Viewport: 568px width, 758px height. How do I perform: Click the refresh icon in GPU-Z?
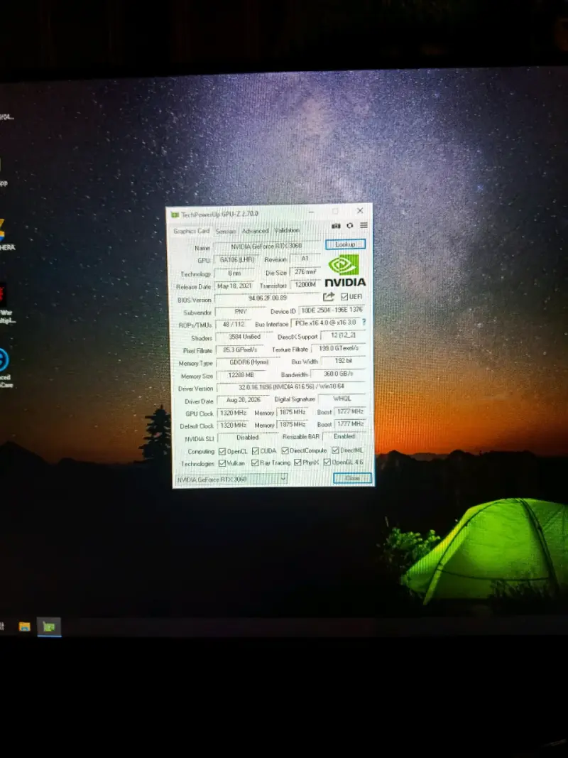pos(350,225)
